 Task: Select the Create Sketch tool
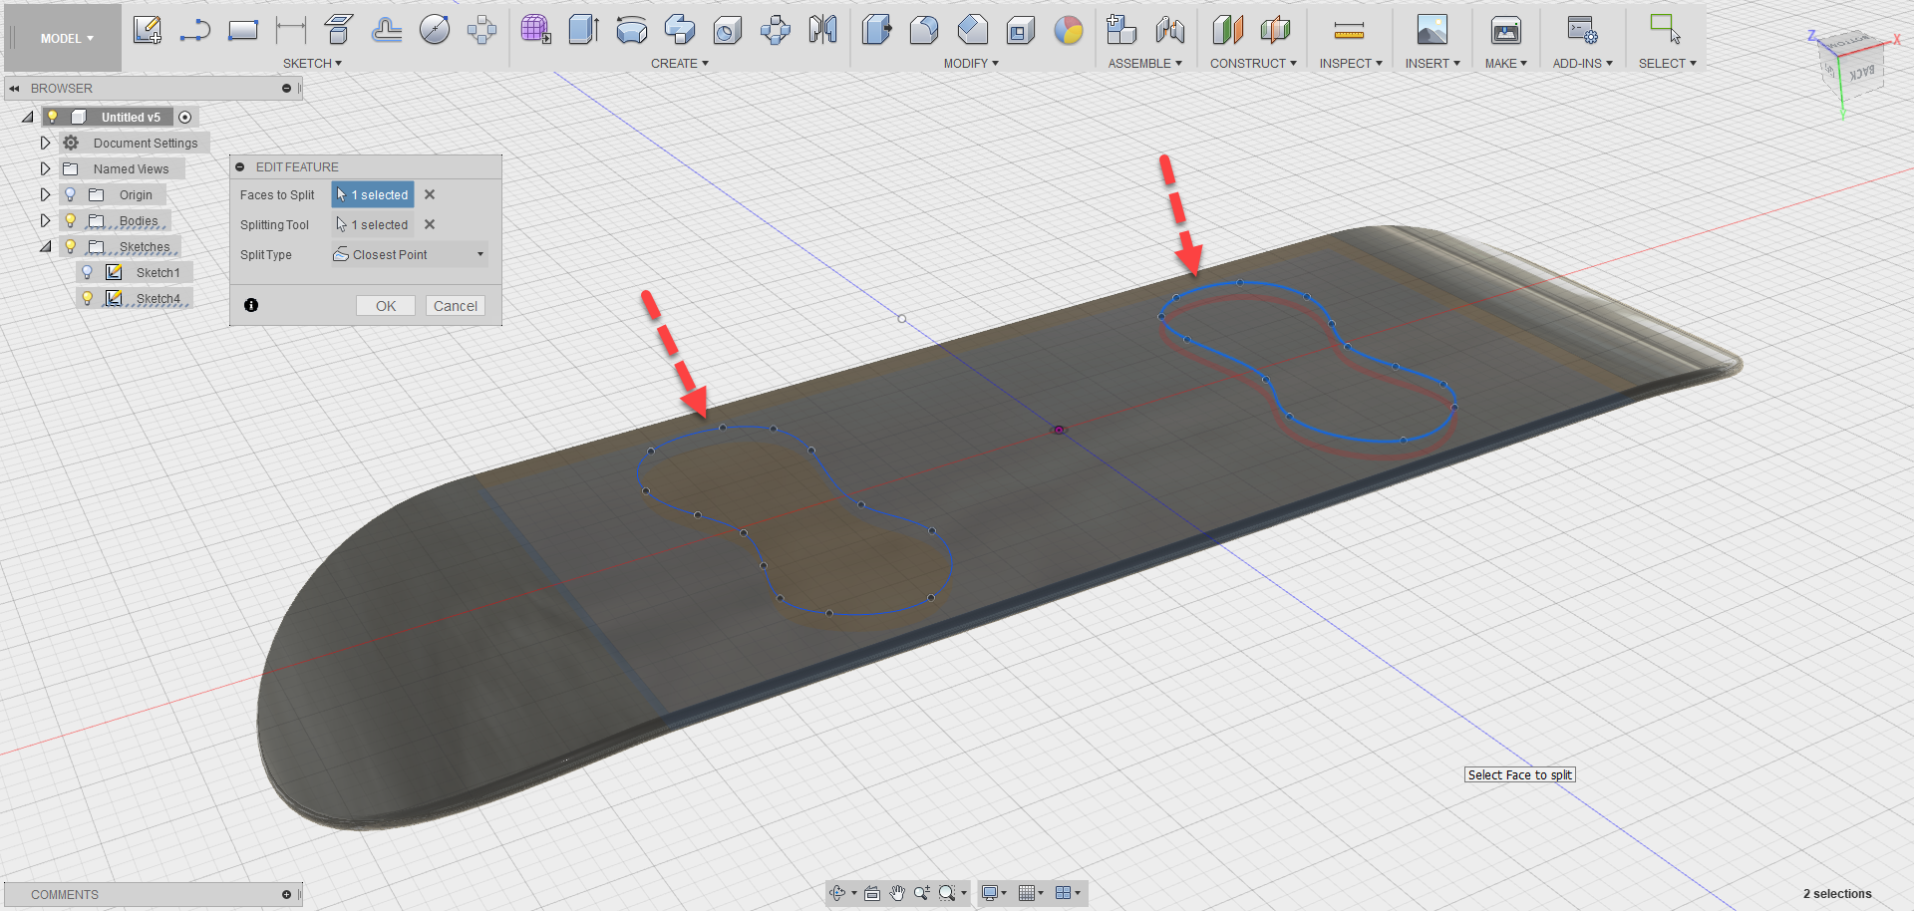pyautogui.click(x=148, y=30)
